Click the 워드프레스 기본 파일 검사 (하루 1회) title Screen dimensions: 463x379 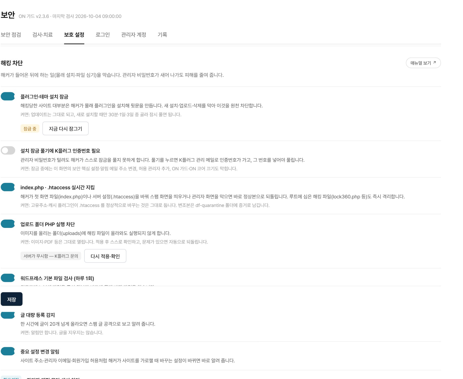57,278
